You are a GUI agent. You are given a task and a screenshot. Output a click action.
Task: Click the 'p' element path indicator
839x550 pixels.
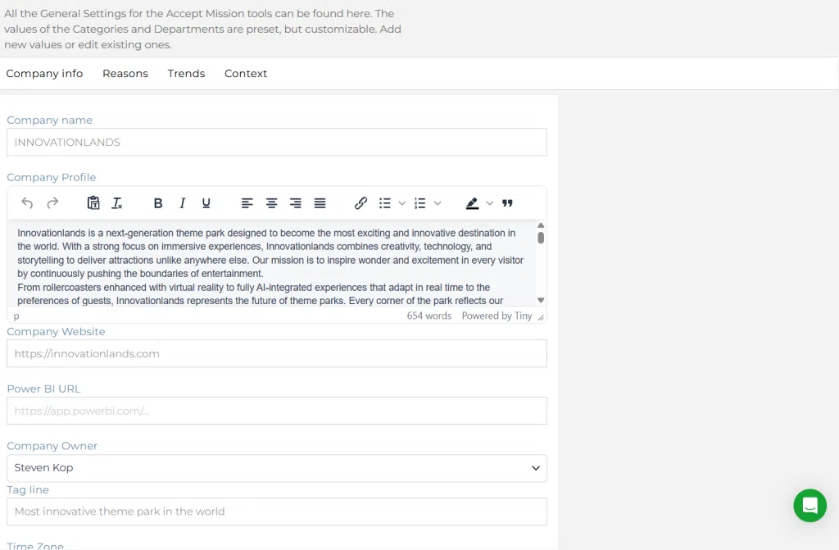(16, 316)
